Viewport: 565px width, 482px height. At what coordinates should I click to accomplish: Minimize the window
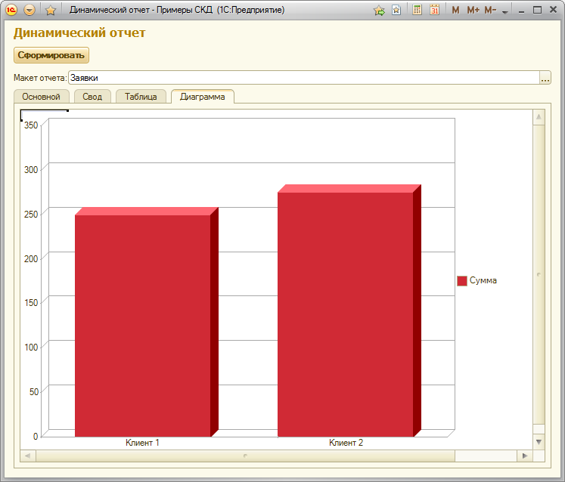click(521, 11)
